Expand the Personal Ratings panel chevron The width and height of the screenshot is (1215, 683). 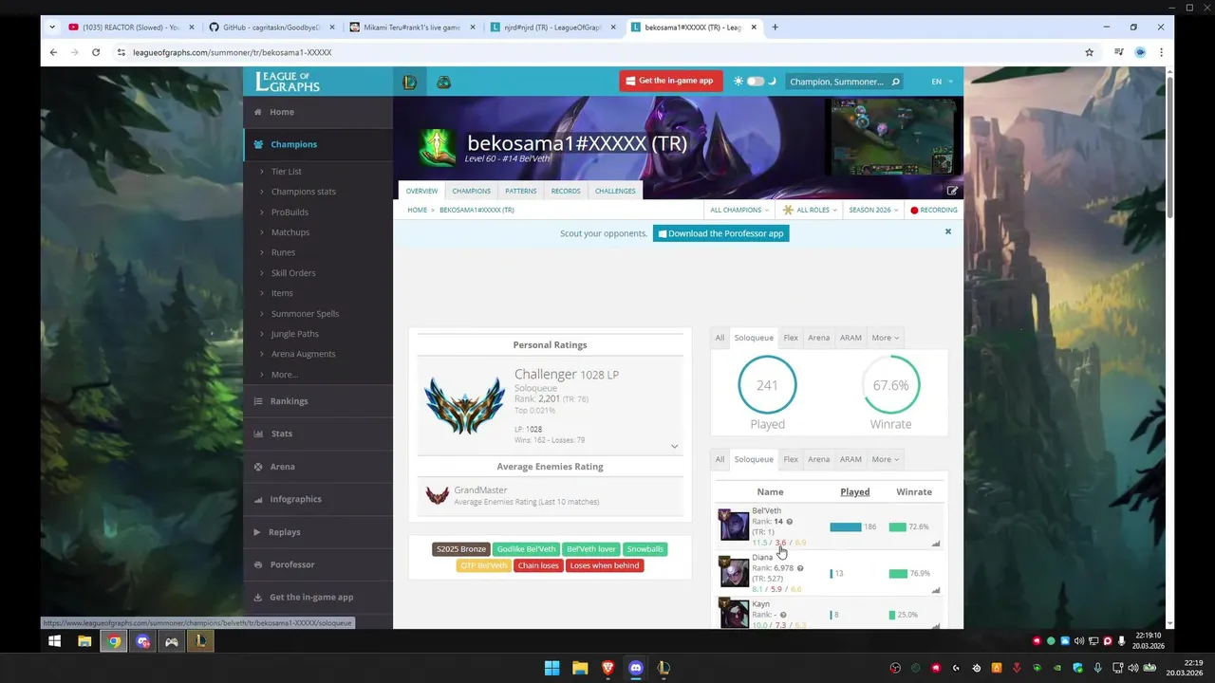pyautogui.click(x=674, y=446)
